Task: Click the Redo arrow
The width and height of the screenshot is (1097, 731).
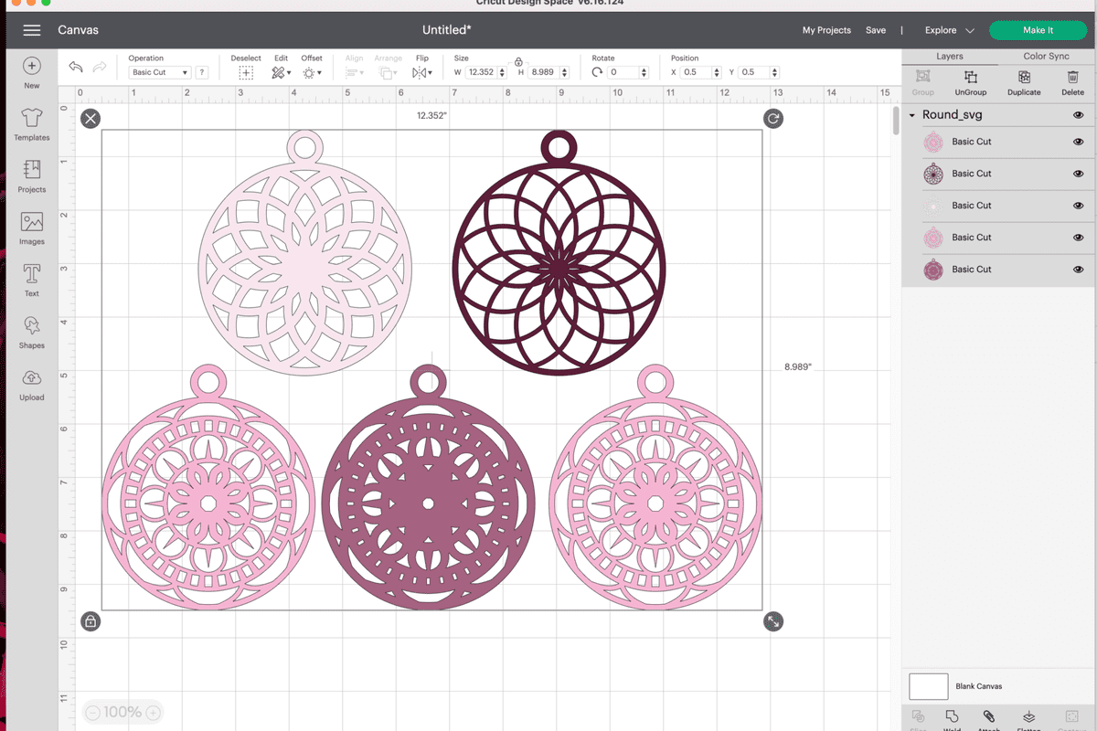Action: (x=100, y=67)
